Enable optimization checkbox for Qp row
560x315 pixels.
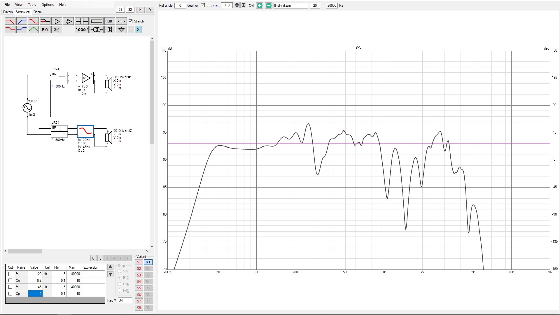tap(10, 293)
